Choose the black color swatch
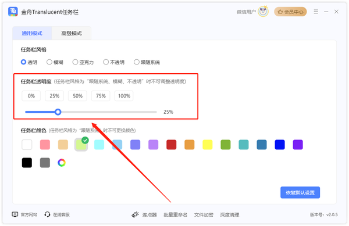This screenshot has height=226, width=349. (27, 163)
